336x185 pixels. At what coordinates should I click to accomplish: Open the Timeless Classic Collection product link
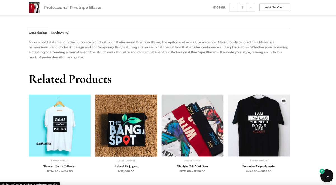point(60,166)
